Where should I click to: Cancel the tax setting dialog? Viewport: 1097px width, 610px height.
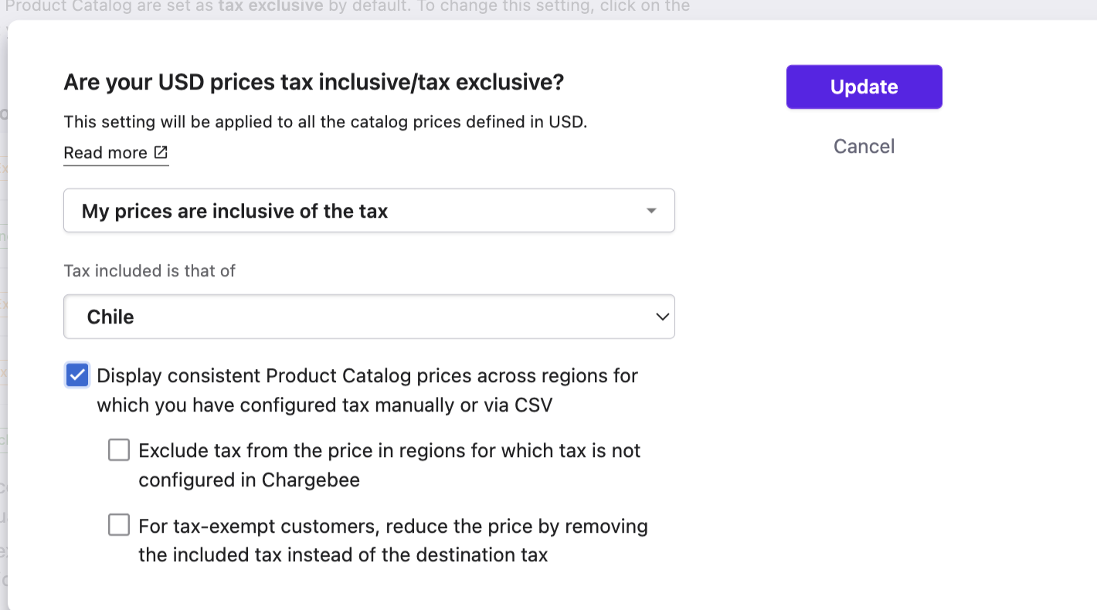point(864,146)
